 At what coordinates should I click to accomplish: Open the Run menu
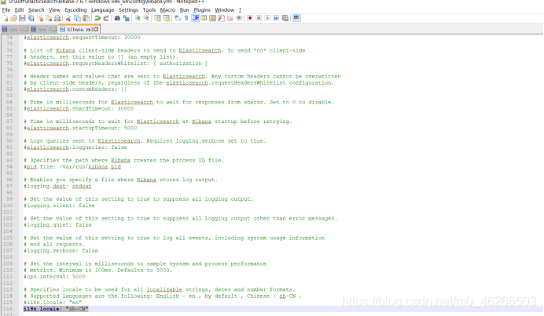(184, 9)
